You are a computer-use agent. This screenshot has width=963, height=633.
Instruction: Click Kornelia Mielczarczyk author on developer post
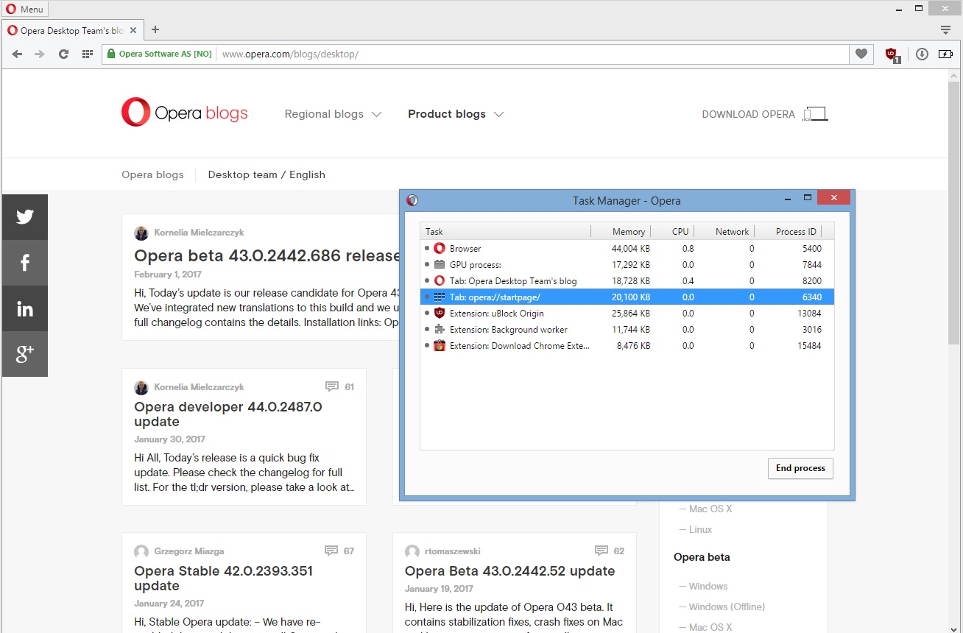click(199, 387)
